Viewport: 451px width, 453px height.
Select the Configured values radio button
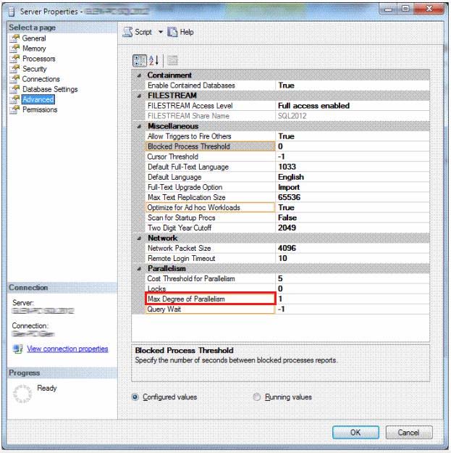[x=135, y=397]
